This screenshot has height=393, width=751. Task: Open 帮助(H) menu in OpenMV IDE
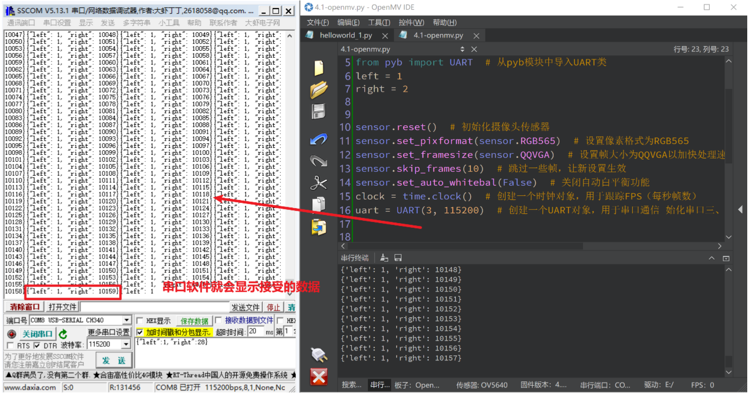[x=444, y=23]
